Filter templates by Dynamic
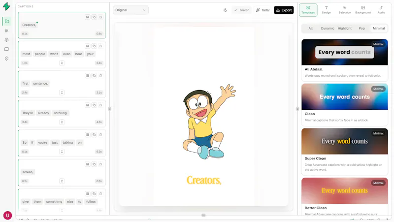394x222 pixels. (x=328, y=29)
